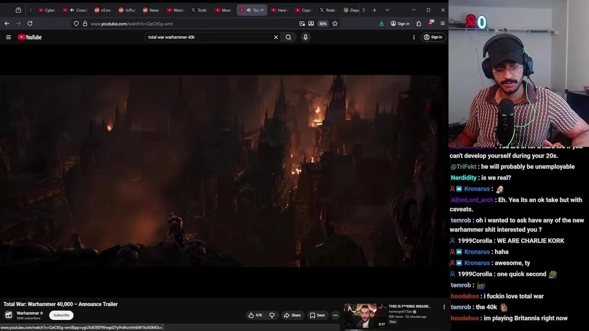Run search with the magnifier button

(x=289, y=37)
